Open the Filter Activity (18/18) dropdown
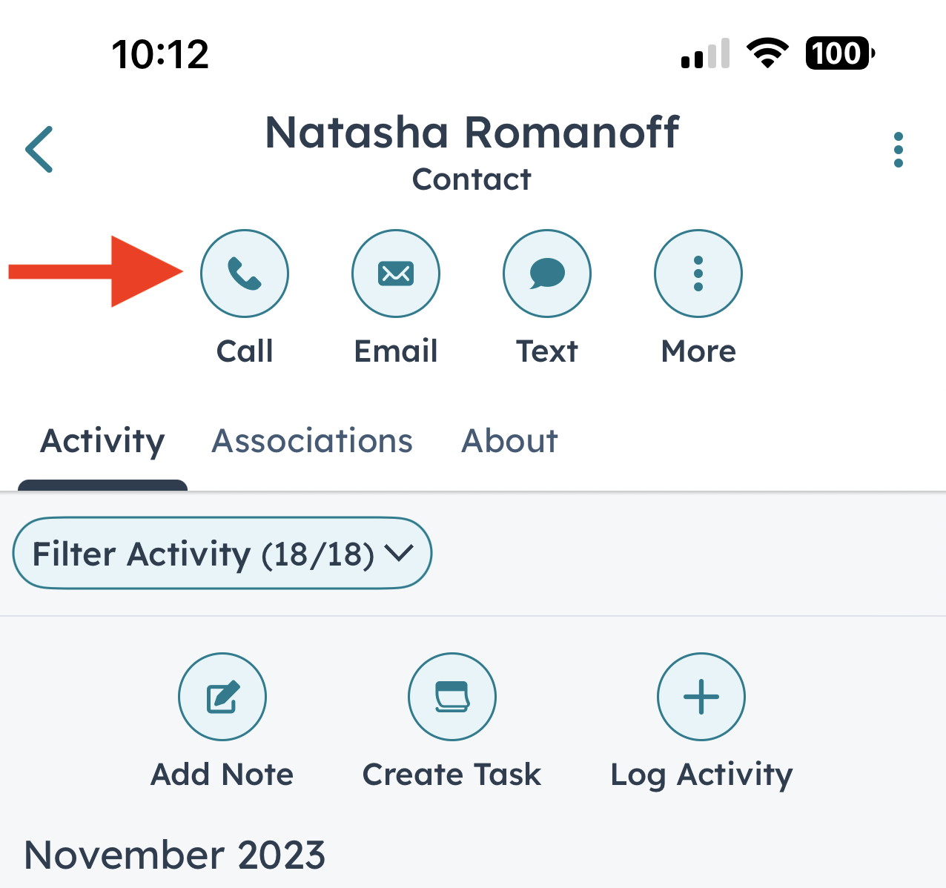Screen dimensions: 946x888 [222, 553]
